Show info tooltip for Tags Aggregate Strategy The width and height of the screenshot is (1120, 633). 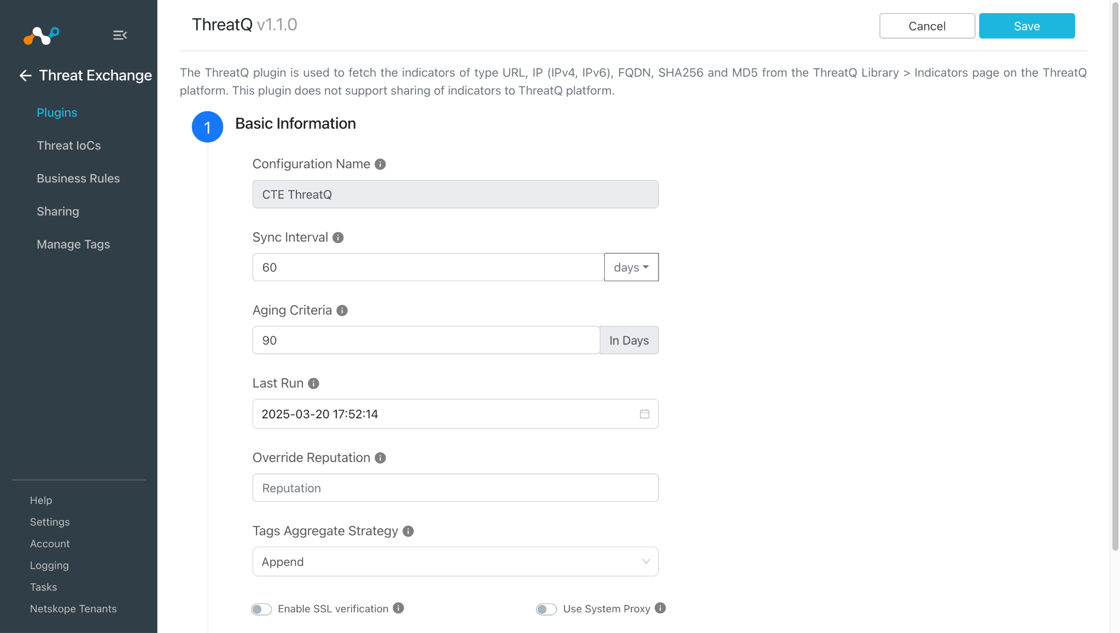coord(408,531)
